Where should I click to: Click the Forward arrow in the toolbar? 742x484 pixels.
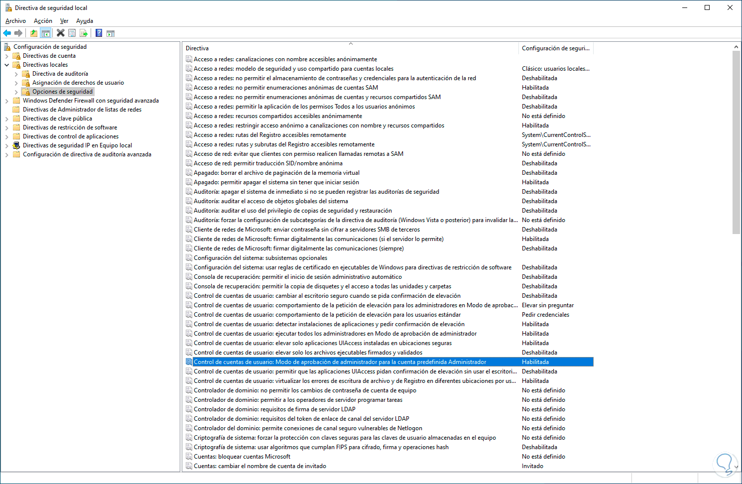point(18,33)
